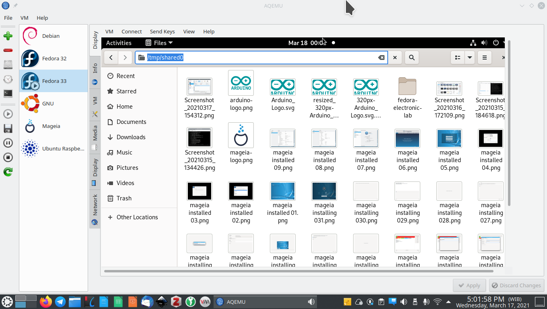Screen dimensions: 547x309
Task: Save VM state with the floppy icon
Action: [8, 128]
